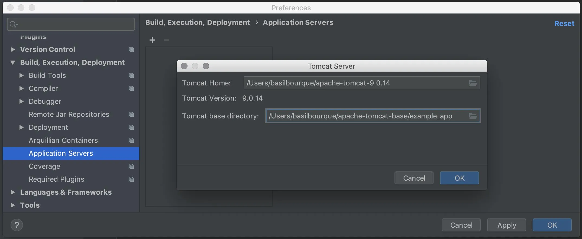Open help with the question mark button
This screenshot has width=582, height=239.
point(17,225)
